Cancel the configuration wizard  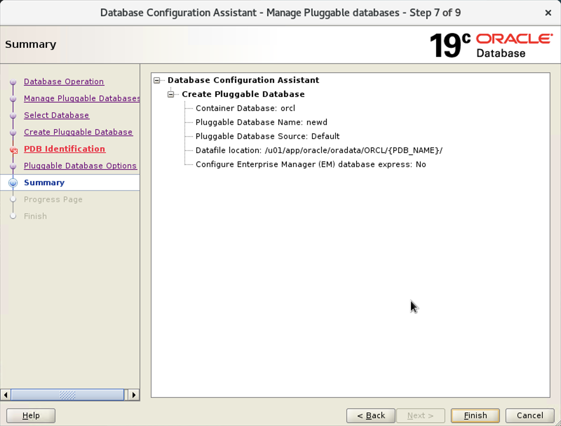[530, 415]
